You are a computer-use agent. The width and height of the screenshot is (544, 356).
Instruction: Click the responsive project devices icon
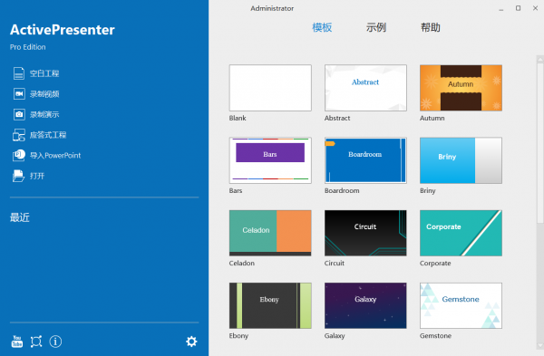point(19,135)
